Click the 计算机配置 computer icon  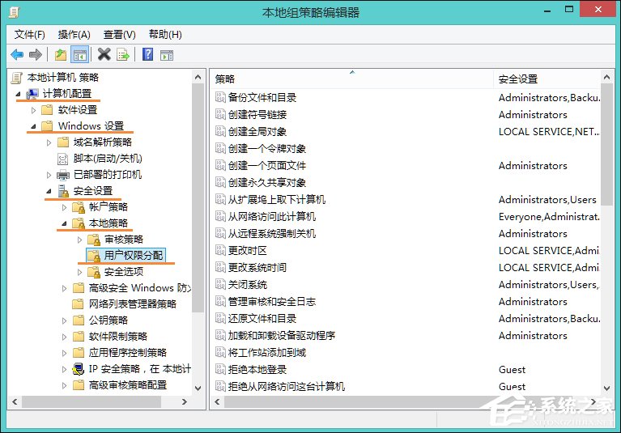pyautogui.click(x=32, y=94)
